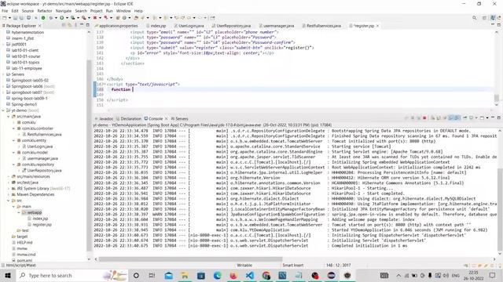
Task: Terminate the running app with red square
Action: (x=424, y=118)
